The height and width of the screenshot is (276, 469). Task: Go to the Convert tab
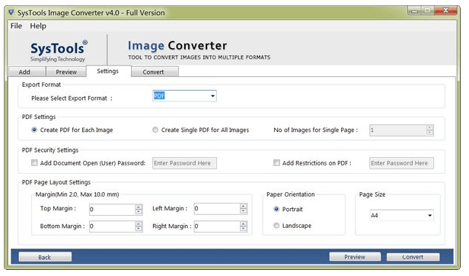(155, 72)
